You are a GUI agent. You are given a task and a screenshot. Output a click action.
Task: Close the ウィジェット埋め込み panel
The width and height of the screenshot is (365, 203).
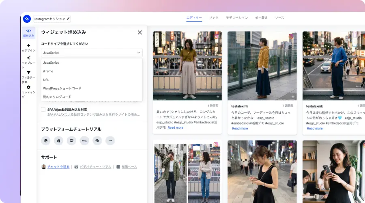[140, 32]
